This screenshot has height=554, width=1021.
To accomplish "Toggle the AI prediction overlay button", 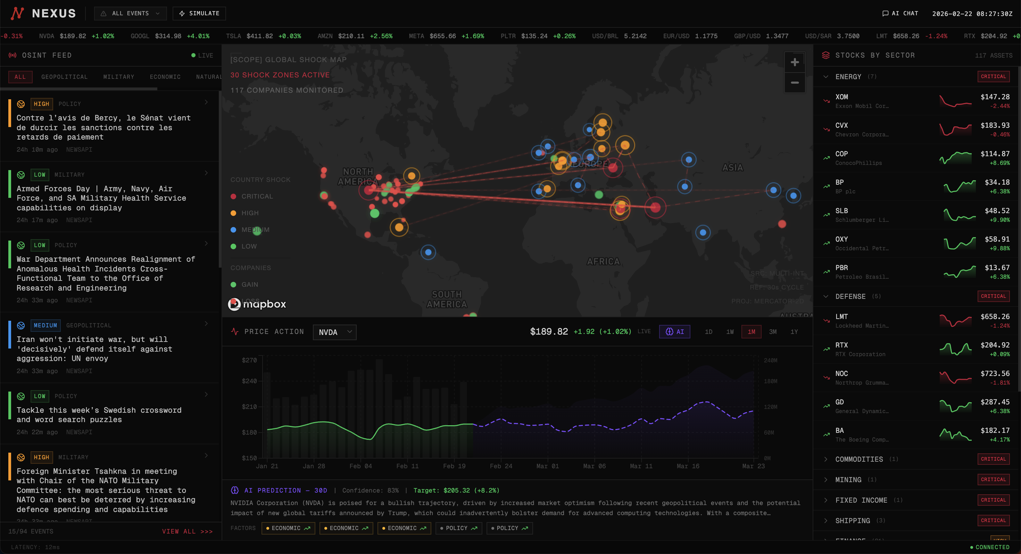I will [x=674, y=332].
